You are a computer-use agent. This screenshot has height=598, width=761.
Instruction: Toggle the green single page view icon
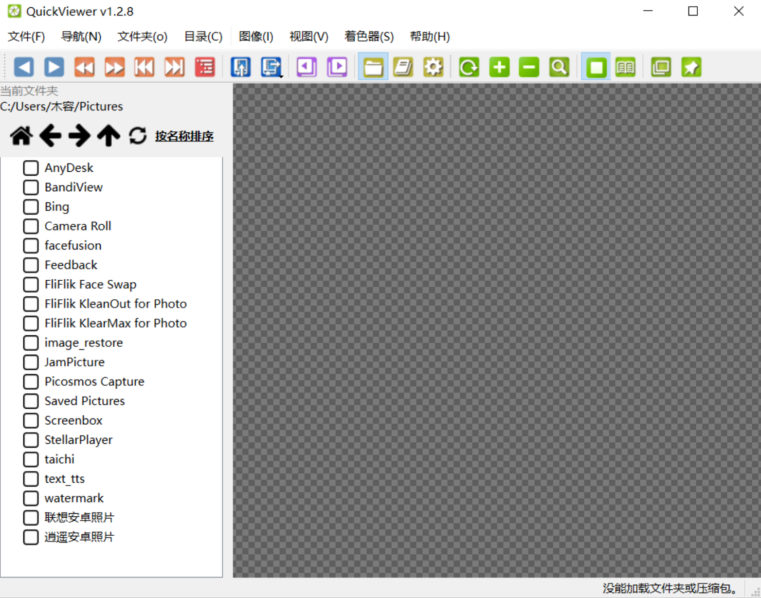[596, 67]
